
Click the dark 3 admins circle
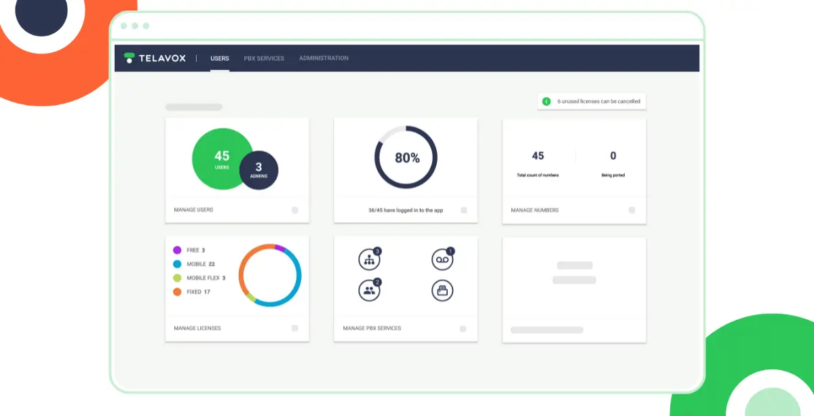tap(258, 169)
